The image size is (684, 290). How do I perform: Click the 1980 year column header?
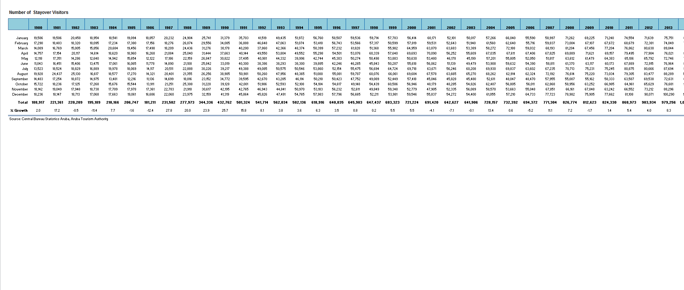[x=38, y=27]
